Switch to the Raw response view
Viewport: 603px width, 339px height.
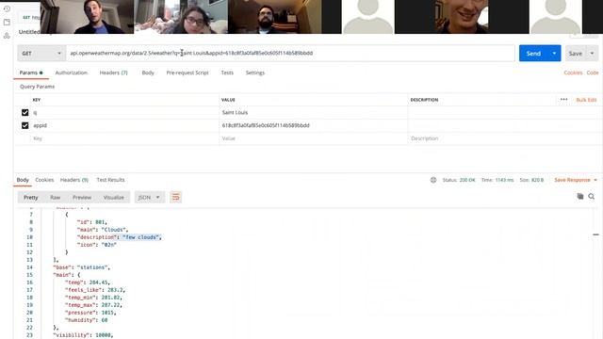[x=55, y=197]
